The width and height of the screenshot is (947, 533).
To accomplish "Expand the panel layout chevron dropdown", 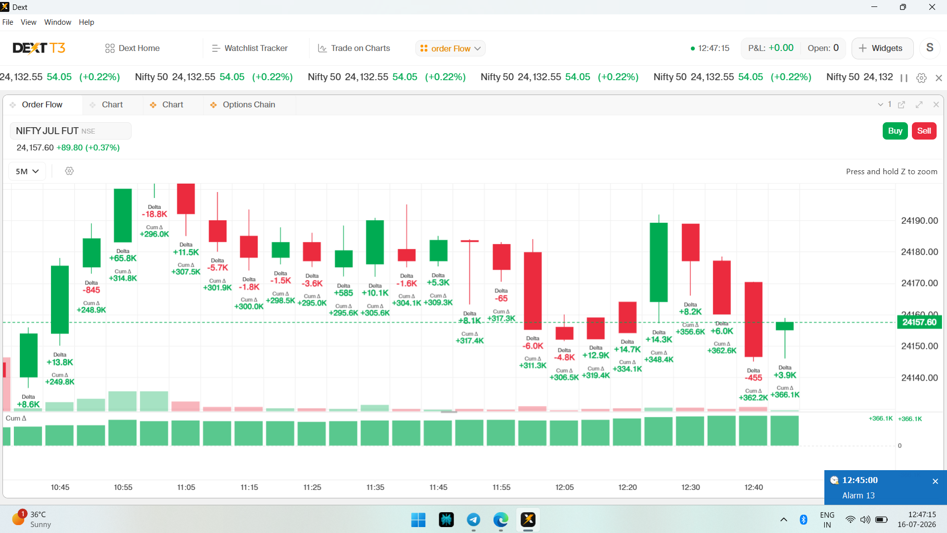I will pyautogui.click(x=880, y=104).
